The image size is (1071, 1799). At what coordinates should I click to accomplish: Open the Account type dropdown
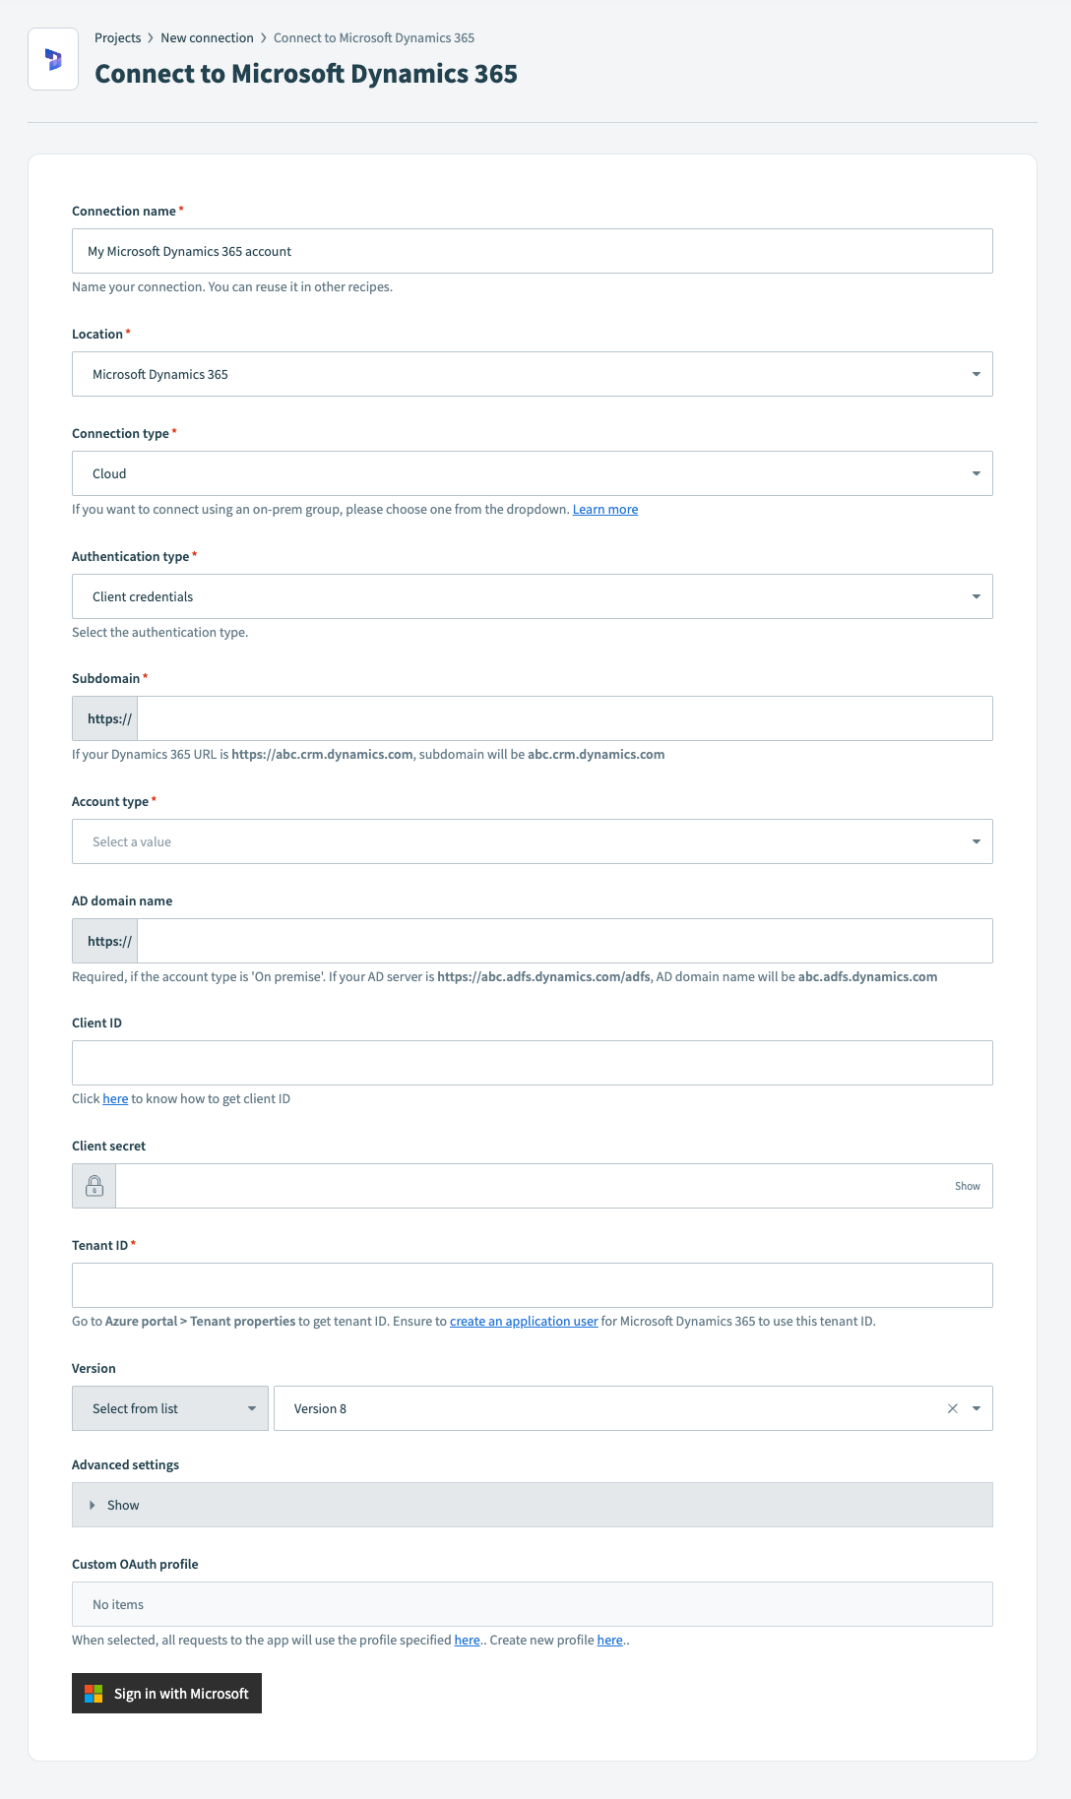pyautogui.click(x=532, y=841)
